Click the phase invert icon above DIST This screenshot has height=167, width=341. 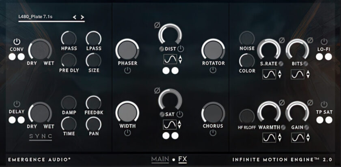pos(157,25)
